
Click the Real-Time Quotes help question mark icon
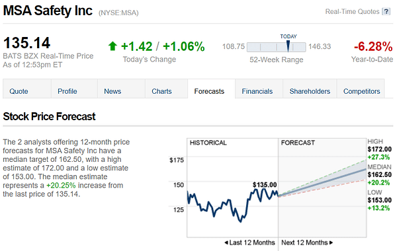click(386, 12)
